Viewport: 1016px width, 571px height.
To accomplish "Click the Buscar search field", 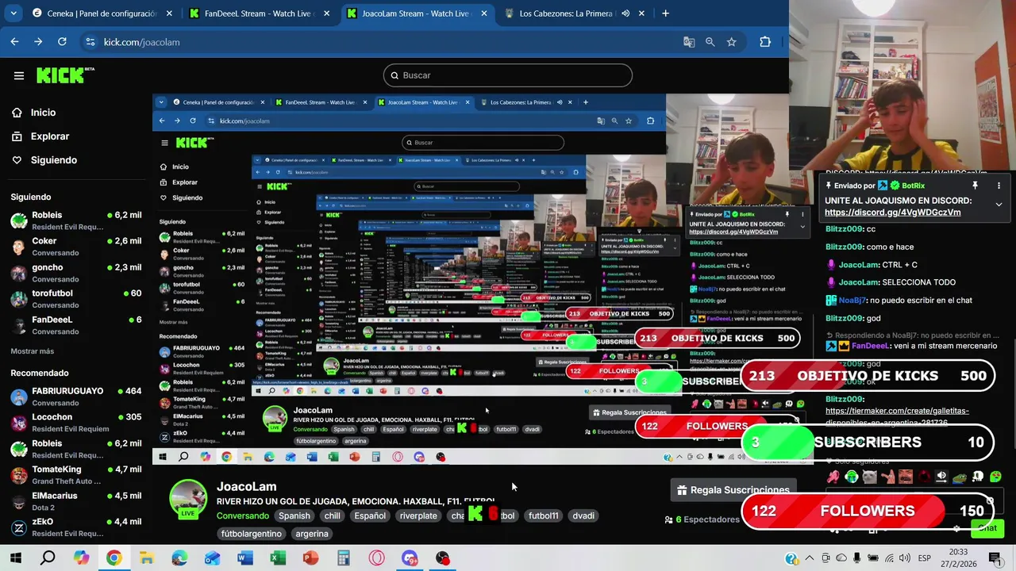I will [x=508, y=75].
